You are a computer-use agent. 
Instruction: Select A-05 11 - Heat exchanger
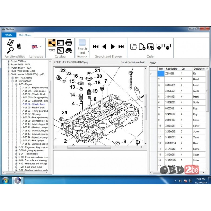click(35, 127)
